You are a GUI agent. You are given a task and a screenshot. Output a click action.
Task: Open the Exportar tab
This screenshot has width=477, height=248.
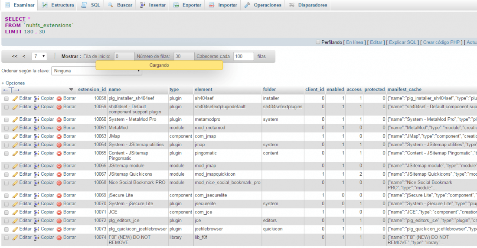[187, 5]
